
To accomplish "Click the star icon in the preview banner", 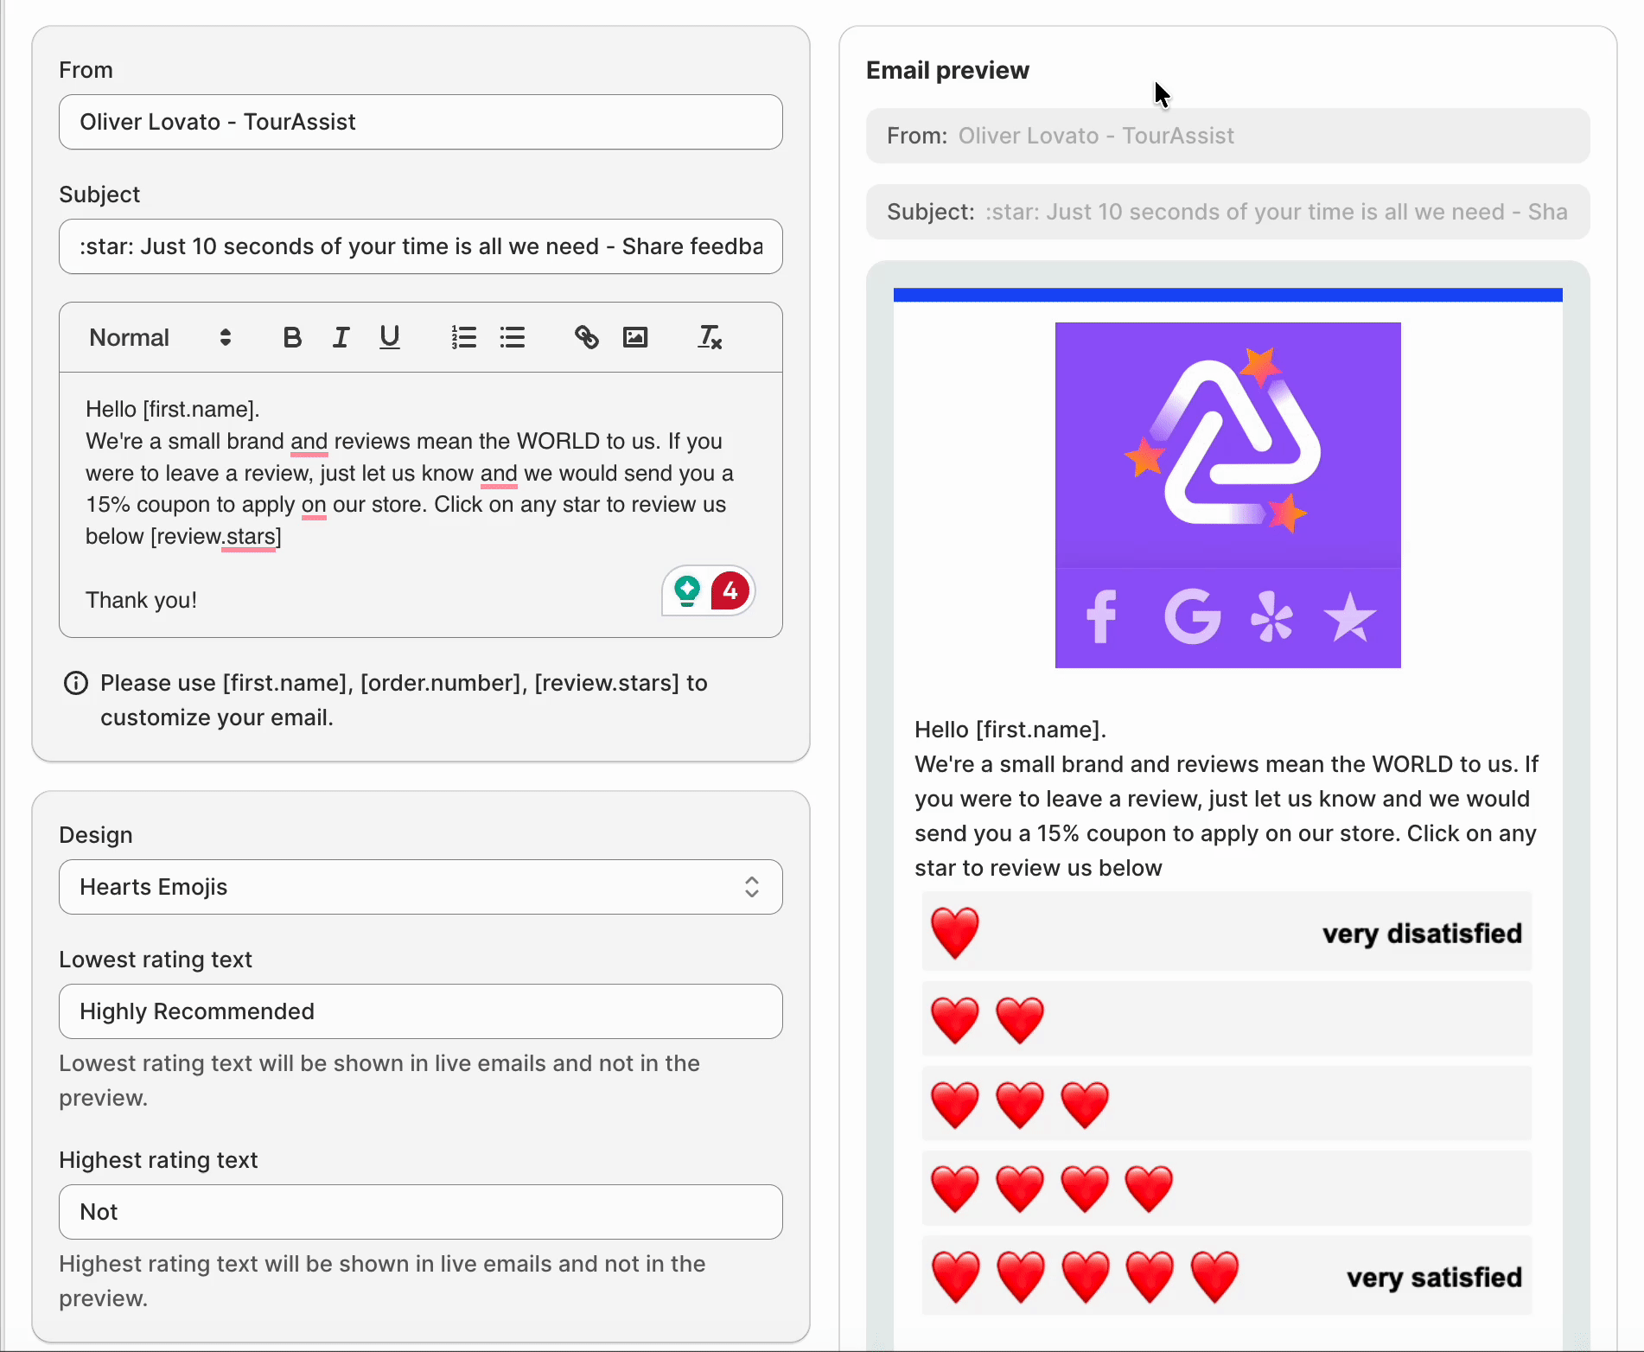I will (1350, 617).
